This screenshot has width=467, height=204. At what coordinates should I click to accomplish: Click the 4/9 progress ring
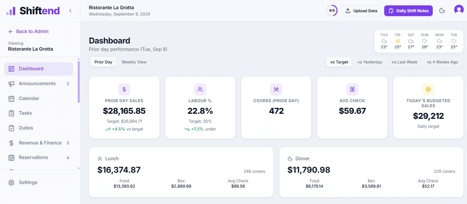(332, 11)
